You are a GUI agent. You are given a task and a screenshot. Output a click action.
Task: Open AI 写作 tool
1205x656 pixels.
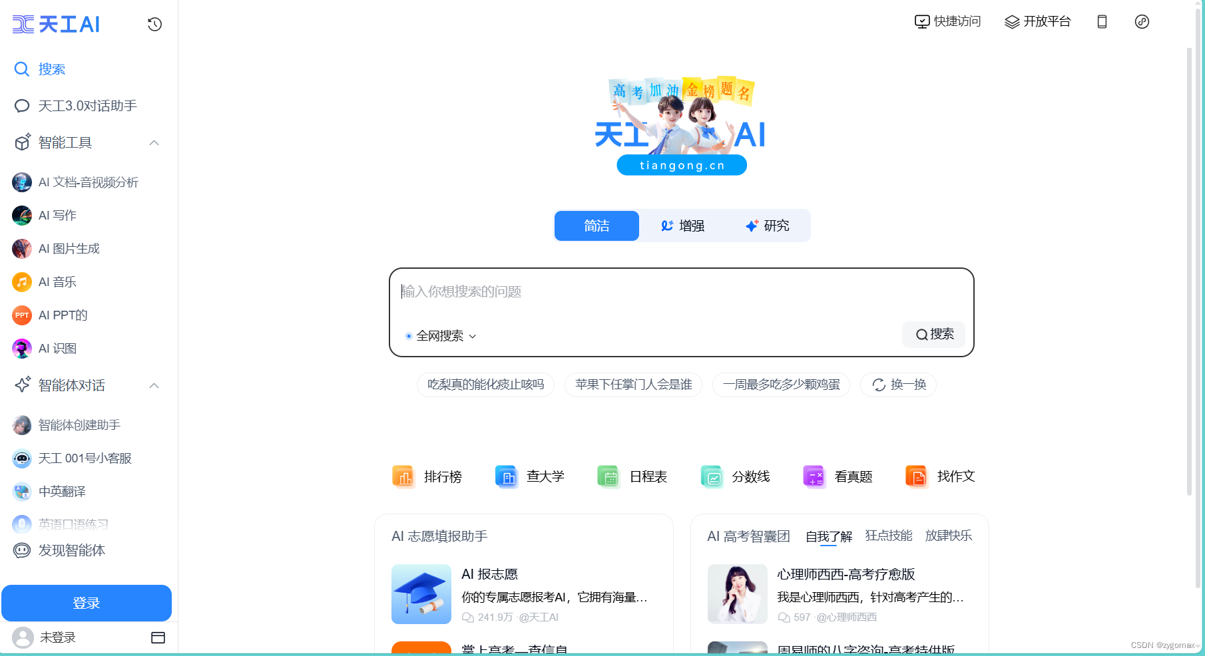pos(45,216)
